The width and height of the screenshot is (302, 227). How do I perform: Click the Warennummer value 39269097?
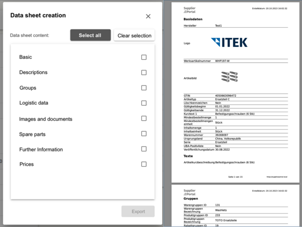pyautogui.click(x=221, y=135)
